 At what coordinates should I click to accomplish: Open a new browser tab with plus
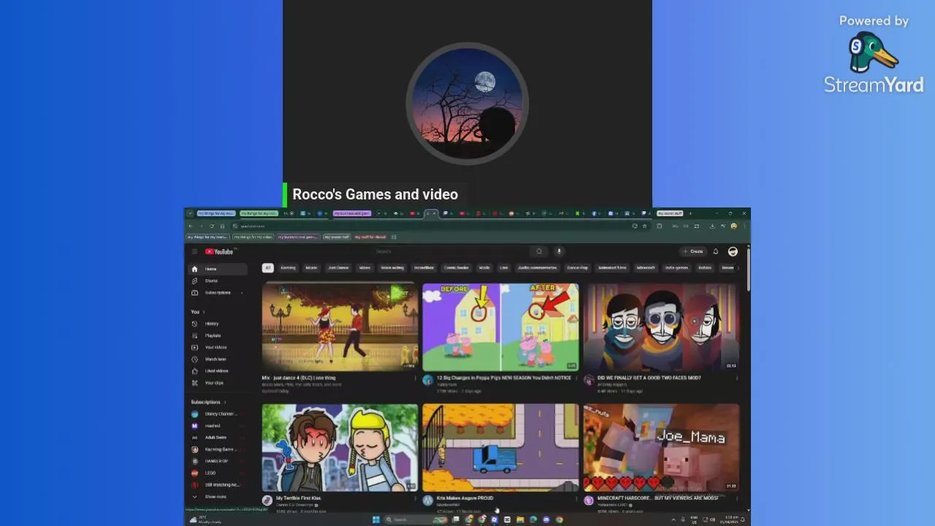(x=690, y=213)
